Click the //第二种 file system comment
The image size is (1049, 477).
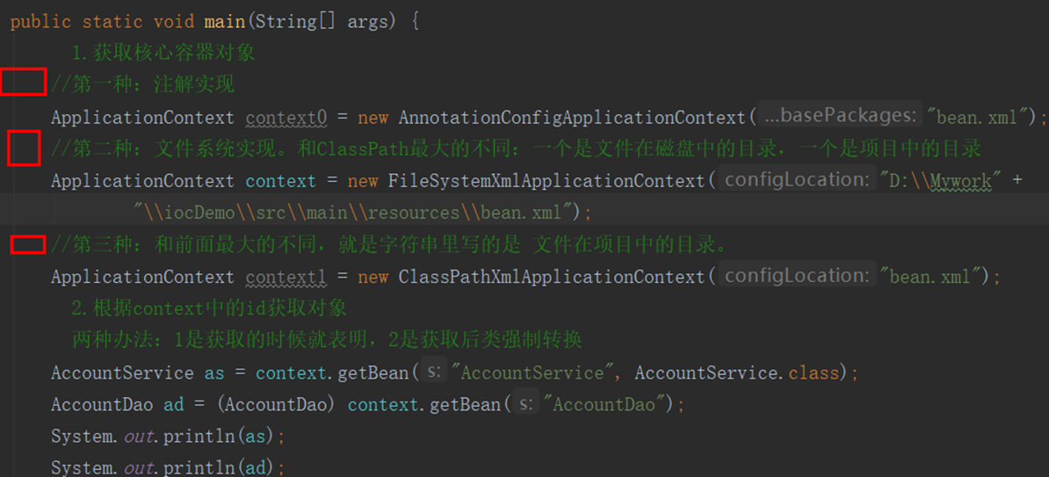pos(516,148)
